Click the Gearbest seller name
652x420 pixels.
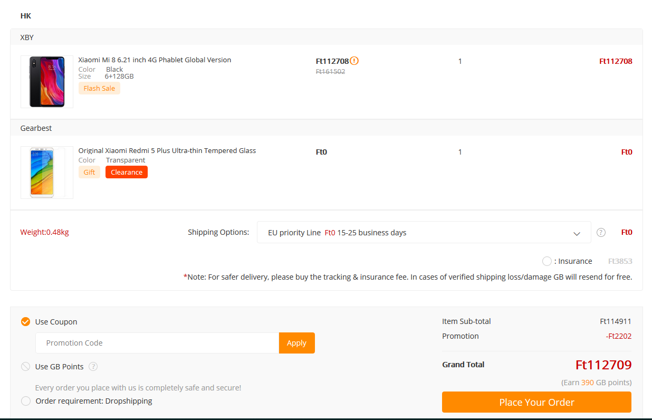[x=36, y=128]
